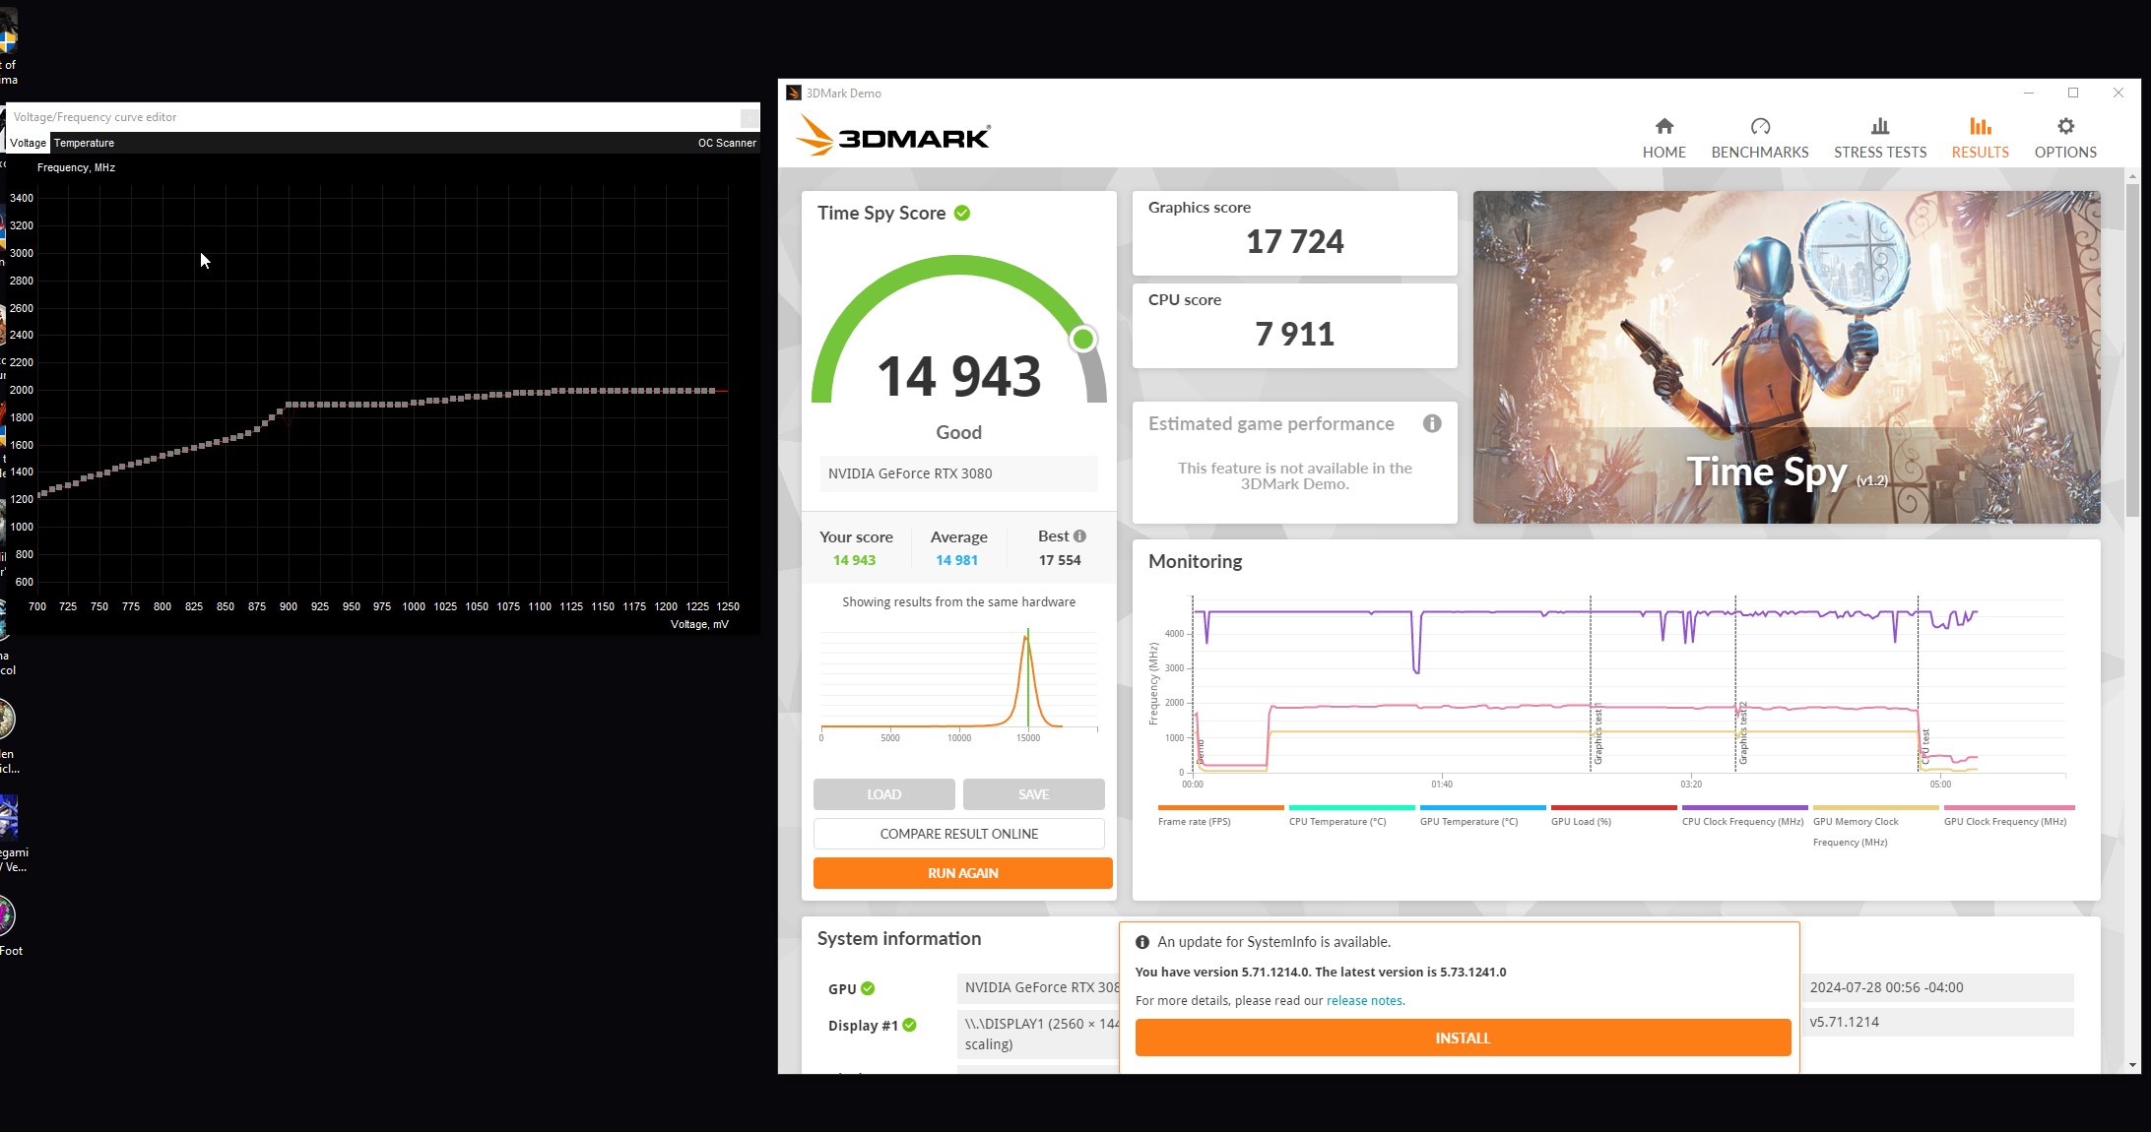The width and height of the screenshot is (2151, 1132).
Task: Click the Average score 14 981
Action: pyautogui.click(x=956, y=560)
